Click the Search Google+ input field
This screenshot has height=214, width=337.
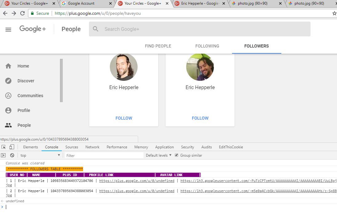200,29
